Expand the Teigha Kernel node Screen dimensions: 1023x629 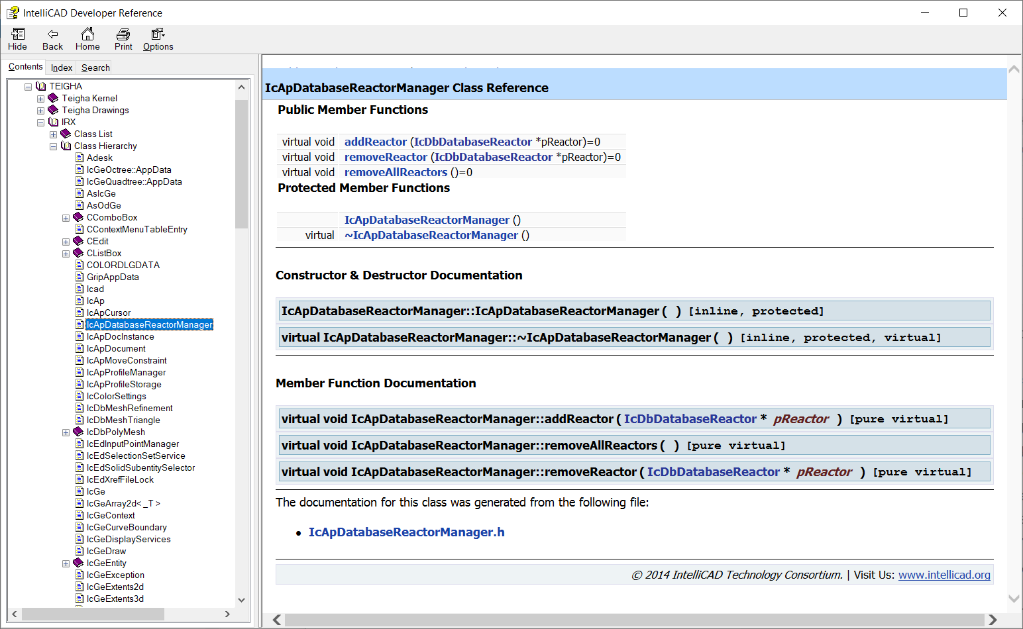41,99
